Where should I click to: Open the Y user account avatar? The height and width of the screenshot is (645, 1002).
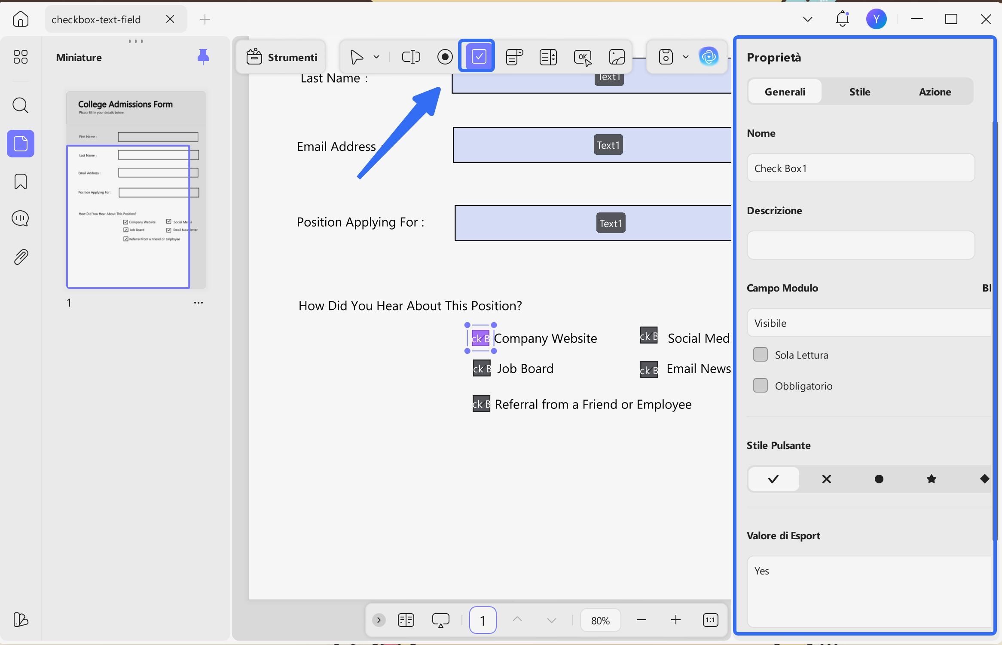point(876,19)
